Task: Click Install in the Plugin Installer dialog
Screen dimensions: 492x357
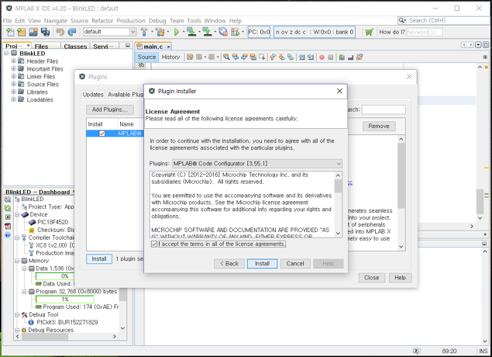Action: 262,264
